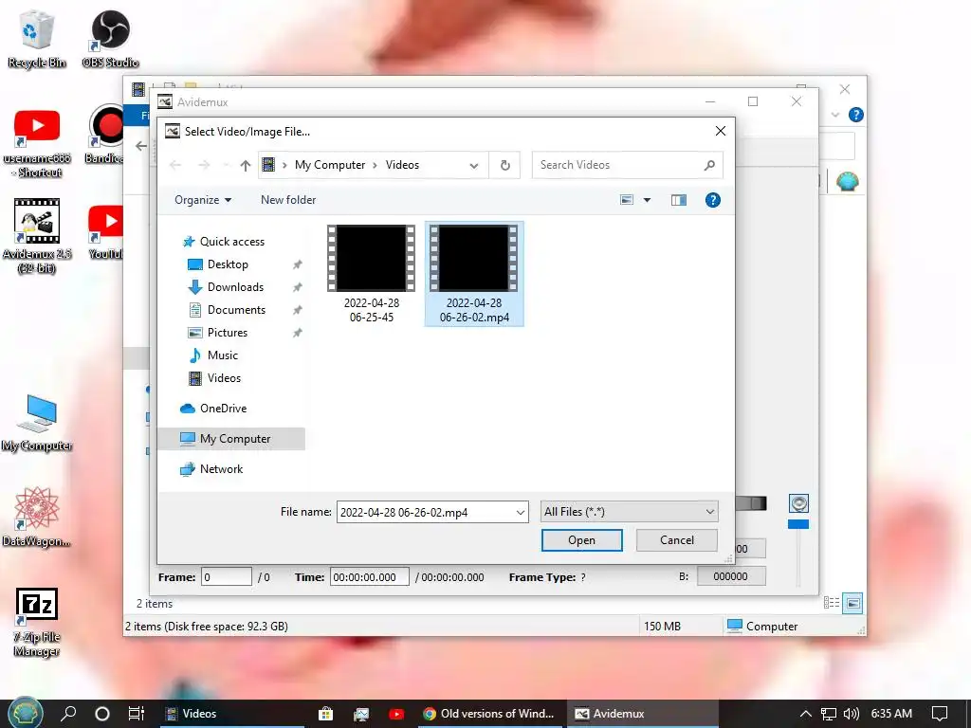Open Cortana circle on taskbar
971x728 pixels.
pos(102,714)
